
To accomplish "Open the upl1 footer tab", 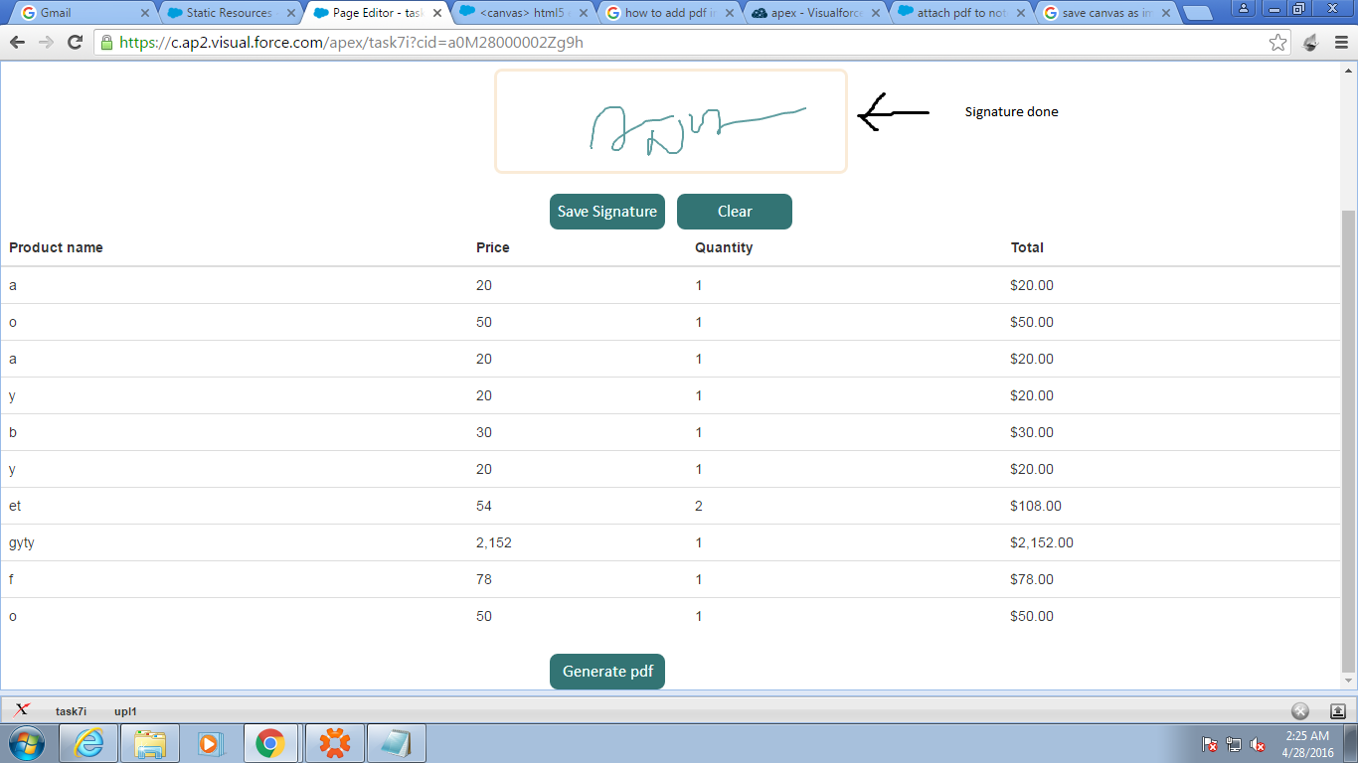I will (125, 711).
